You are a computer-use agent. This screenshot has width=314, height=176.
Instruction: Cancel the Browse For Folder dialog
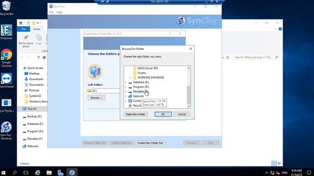click(x=182, y=114)
